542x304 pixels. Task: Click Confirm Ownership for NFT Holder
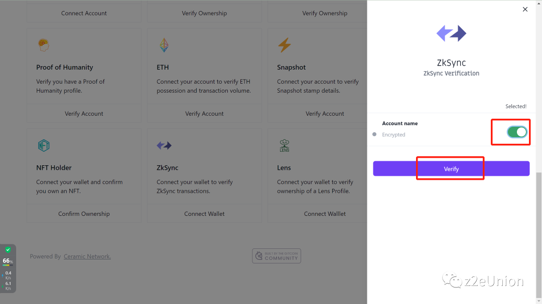(x=84, y=214)
